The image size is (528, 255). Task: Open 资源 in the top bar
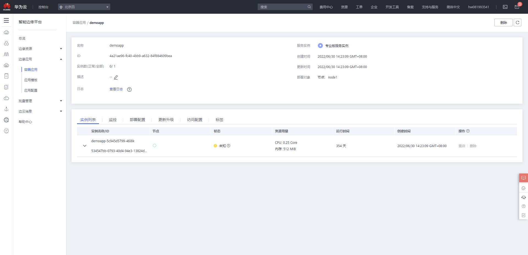tap(344, 7)
